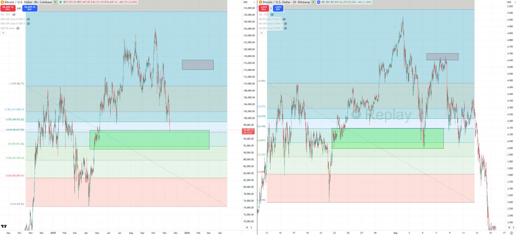Click the Vol · BTC legend on Coinbase chart

pos(6,15)
